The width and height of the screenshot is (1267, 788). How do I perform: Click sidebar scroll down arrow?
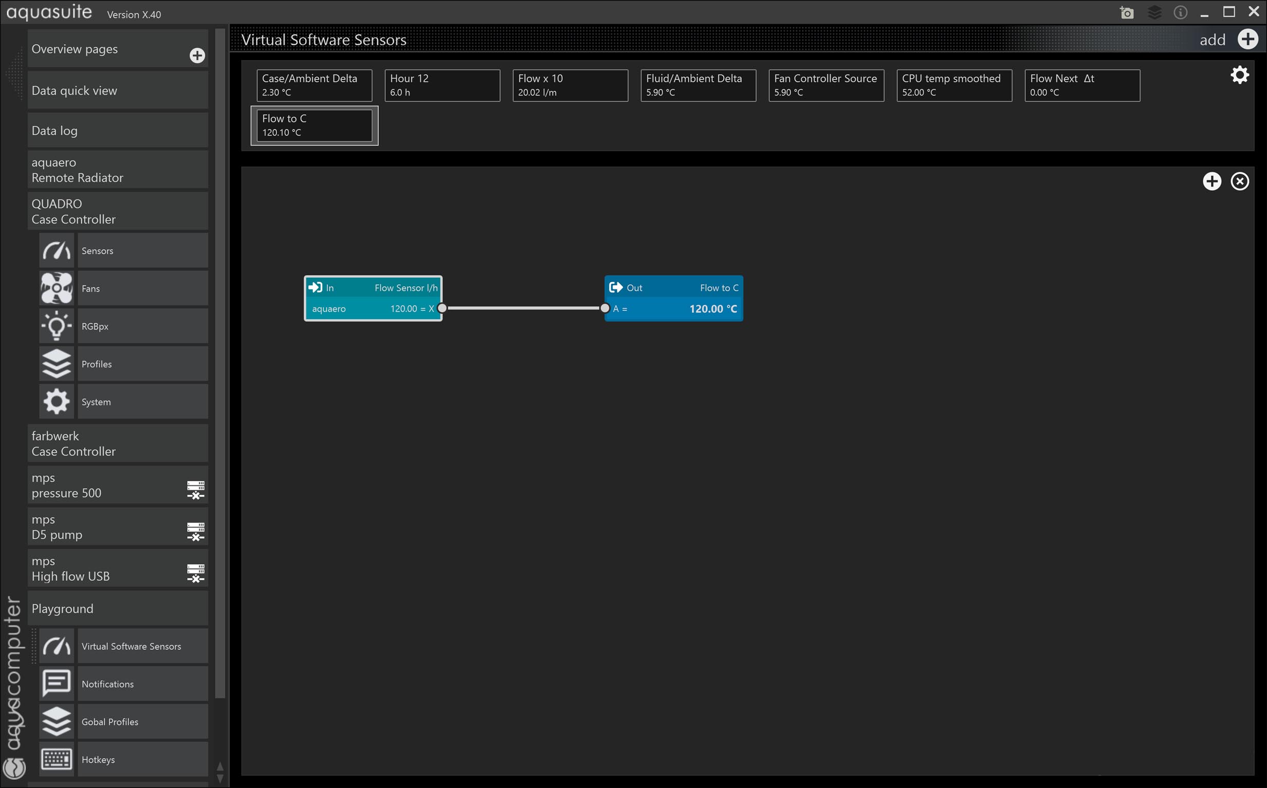click(x=220, y=779)
